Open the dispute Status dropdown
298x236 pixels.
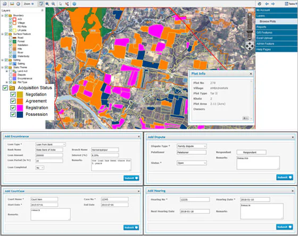click(x=192, y=163)
